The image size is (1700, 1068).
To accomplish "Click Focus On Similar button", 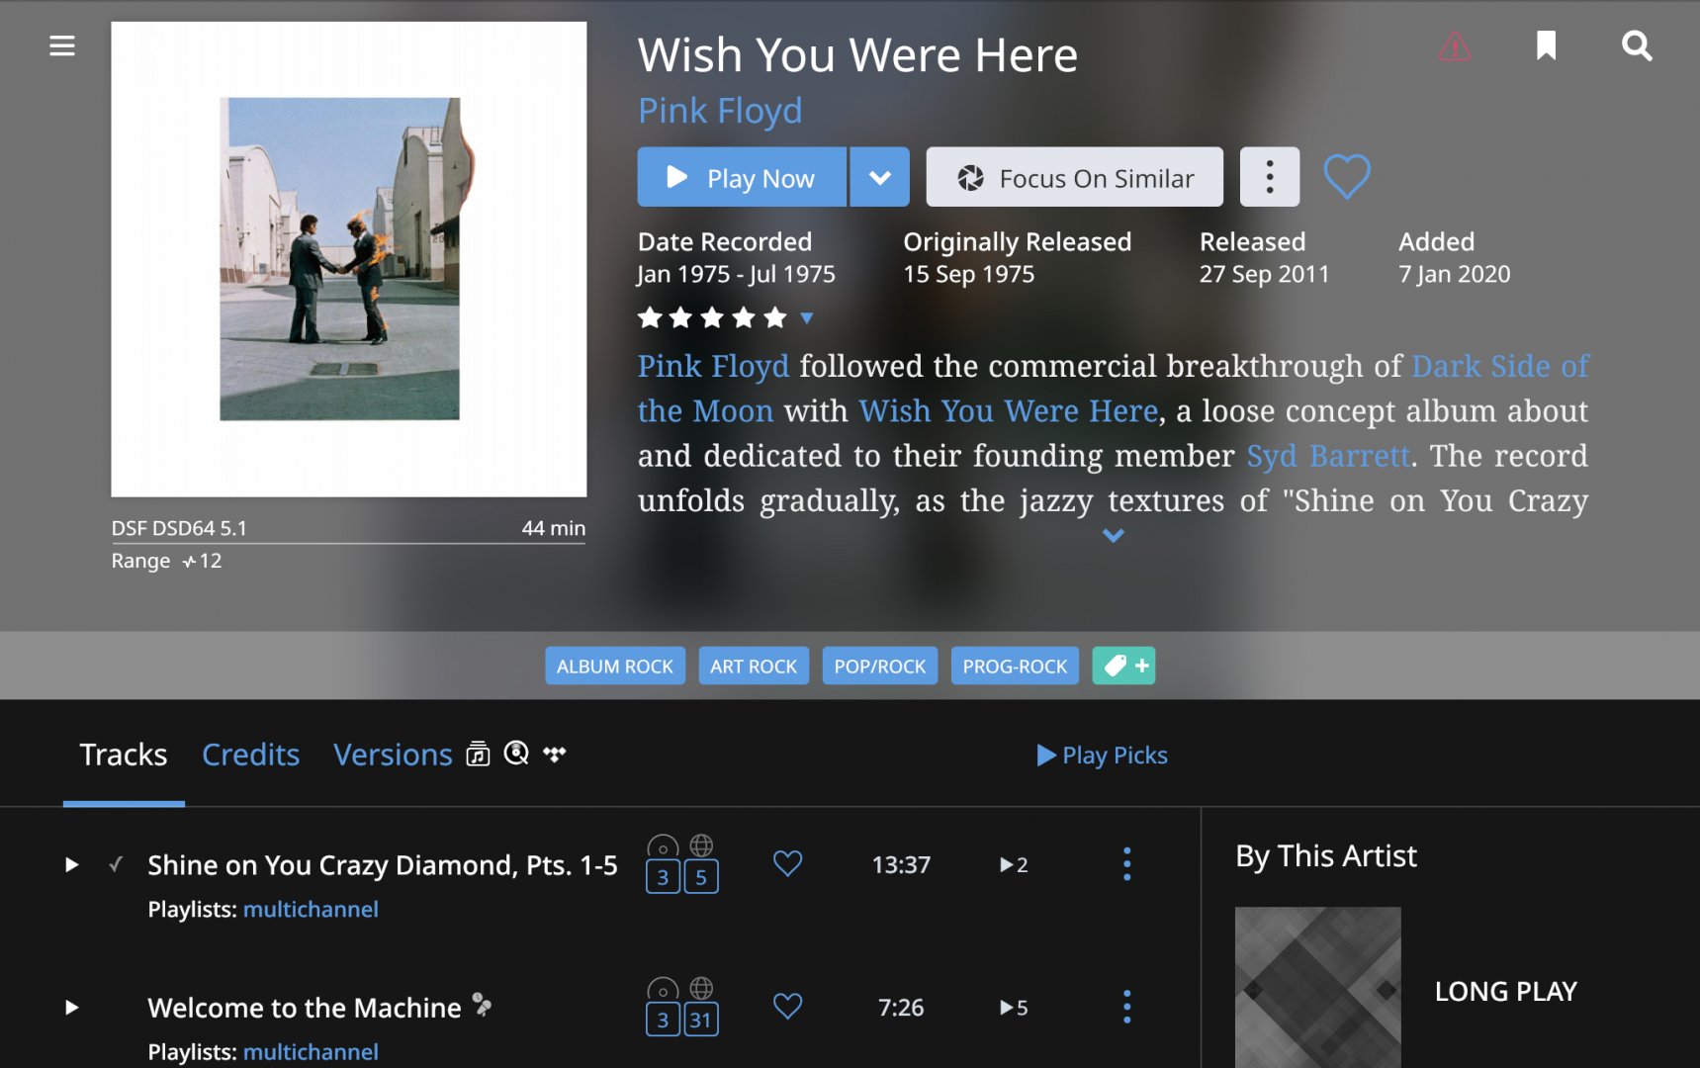I will [x=1075, y=177].
